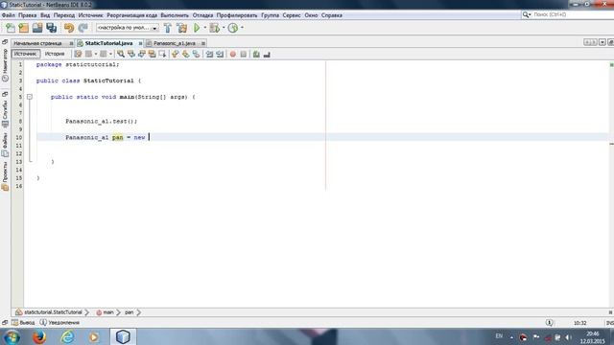Image resolution: width=614 pixels, height=345 pixels.
Task: Click the Redo arrow icon
Action: point(83,28)
